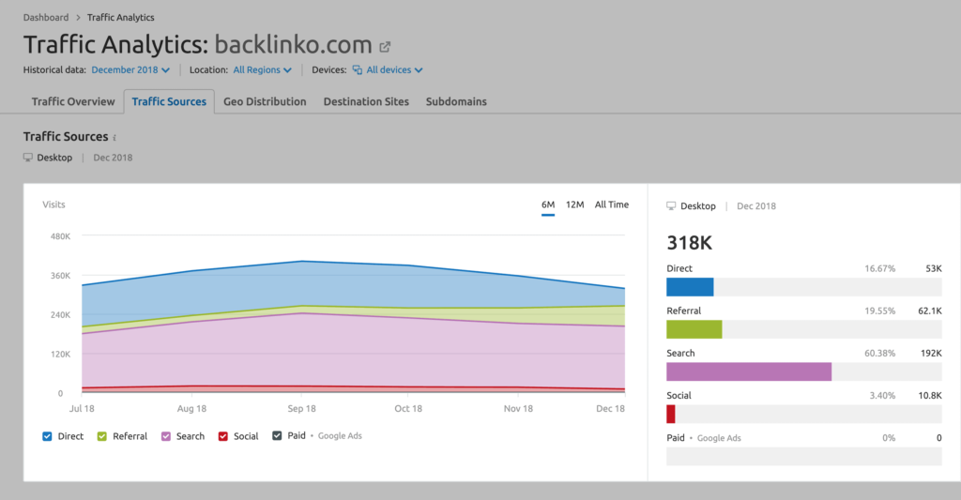961x500 pixels.
Task: Open the December 2018 historical data dropdown
Action: pos(130,69)
